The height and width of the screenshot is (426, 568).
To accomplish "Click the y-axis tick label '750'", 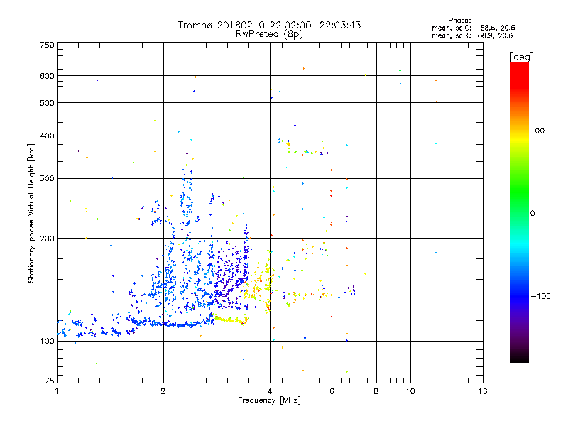I will [x=47, y=45].
